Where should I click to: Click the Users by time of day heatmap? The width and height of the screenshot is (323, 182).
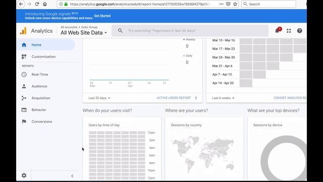point(117,155)
